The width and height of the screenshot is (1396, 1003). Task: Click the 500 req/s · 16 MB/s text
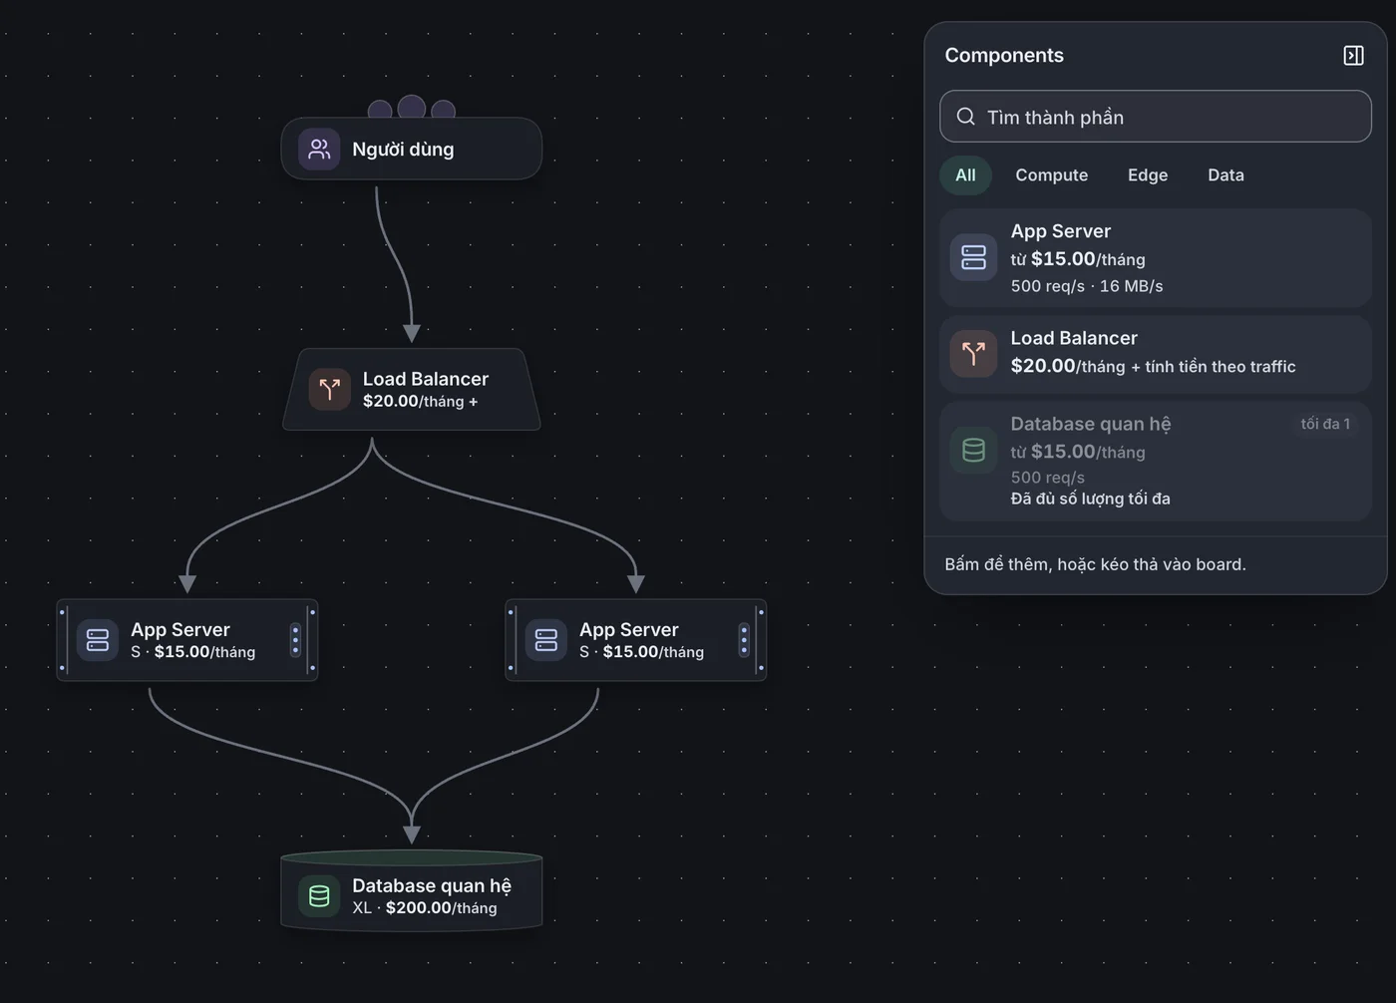coord(1087,286)
